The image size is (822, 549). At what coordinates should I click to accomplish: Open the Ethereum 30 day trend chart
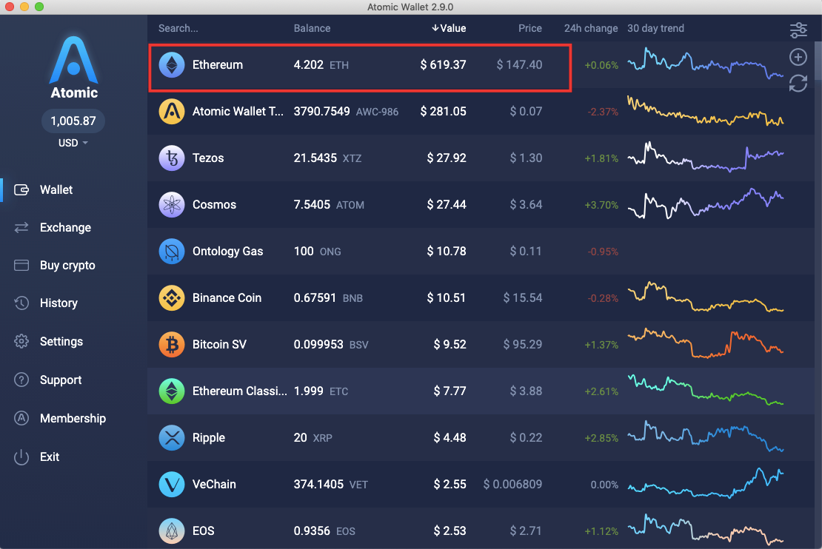pos(706,64)
